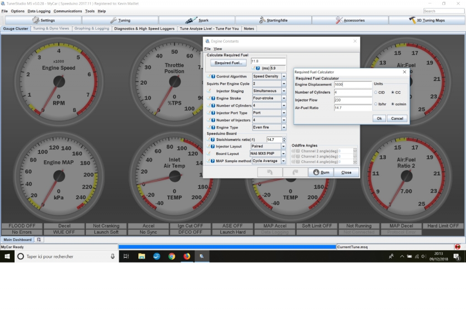Screen dimensions: 466x327
Task: Open the Control Algorithm dropdown
Action: tap(284, 77)
